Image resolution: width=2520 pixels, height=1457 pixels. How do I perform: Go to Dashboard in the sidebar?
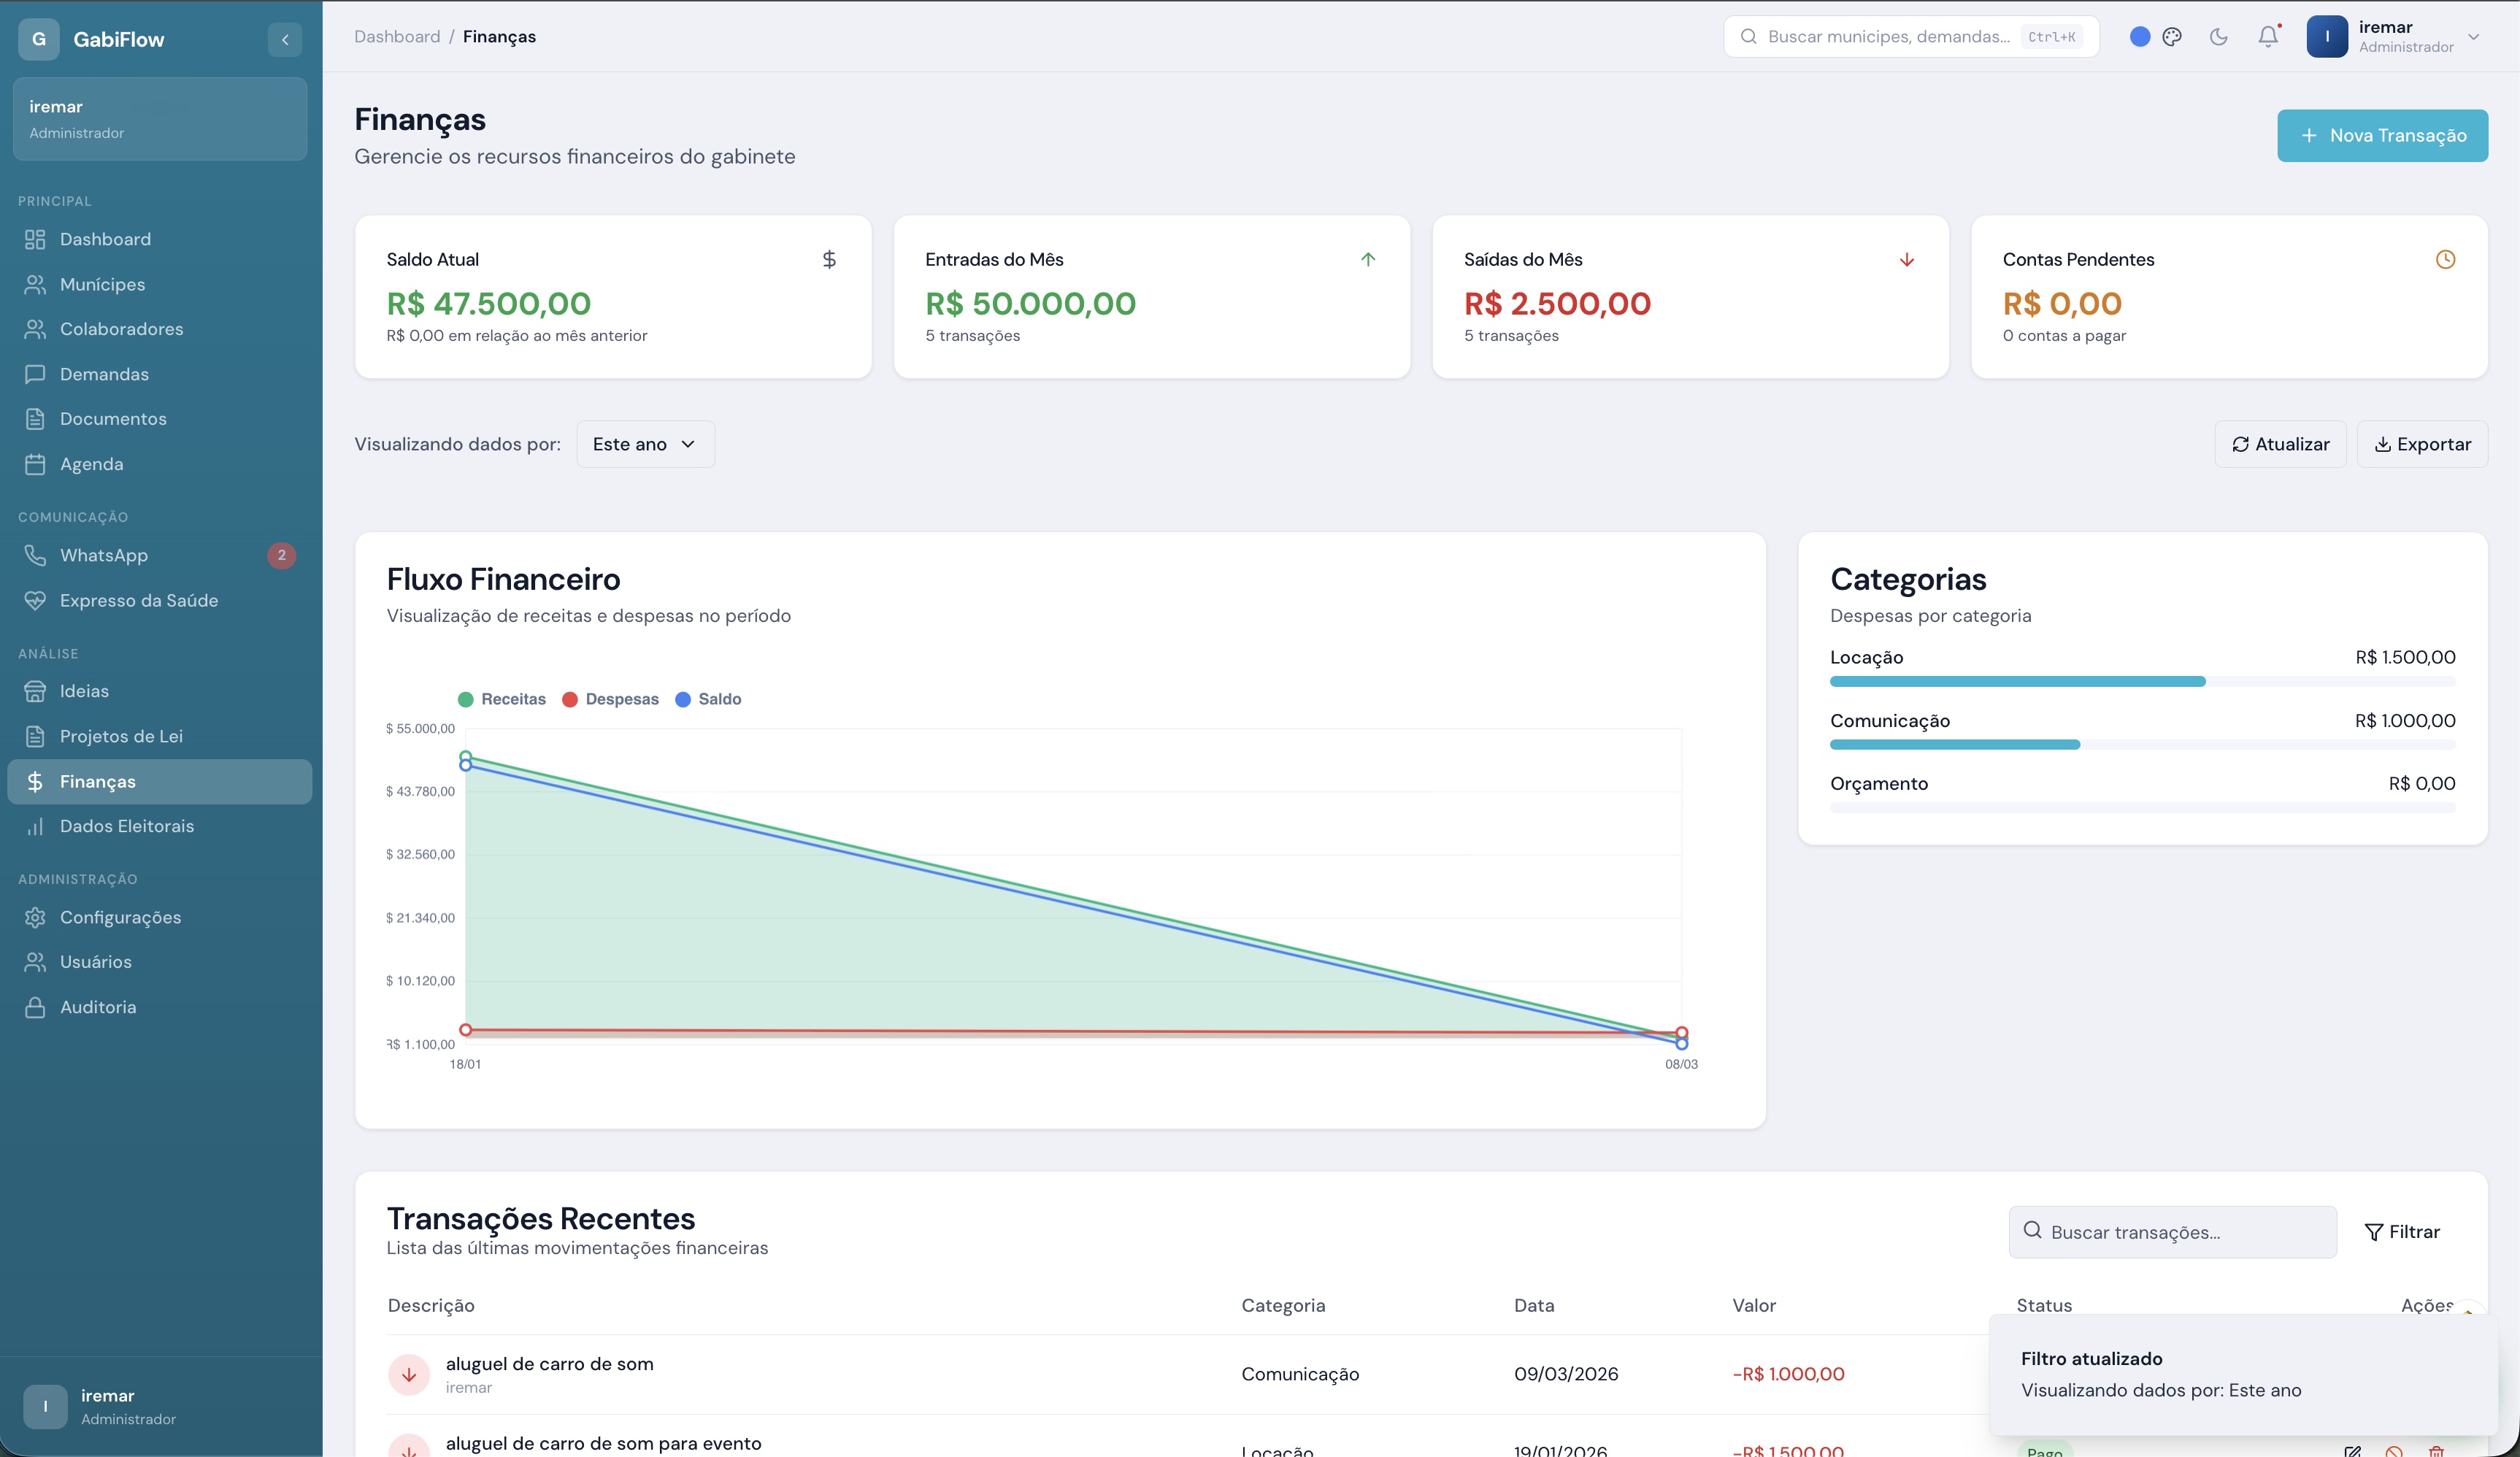(x=160, y=239)
